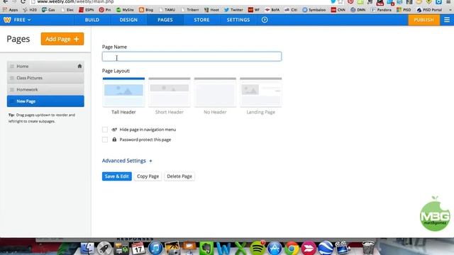Click the Delete Page button

pyautogui.click(x=179, y=176)
